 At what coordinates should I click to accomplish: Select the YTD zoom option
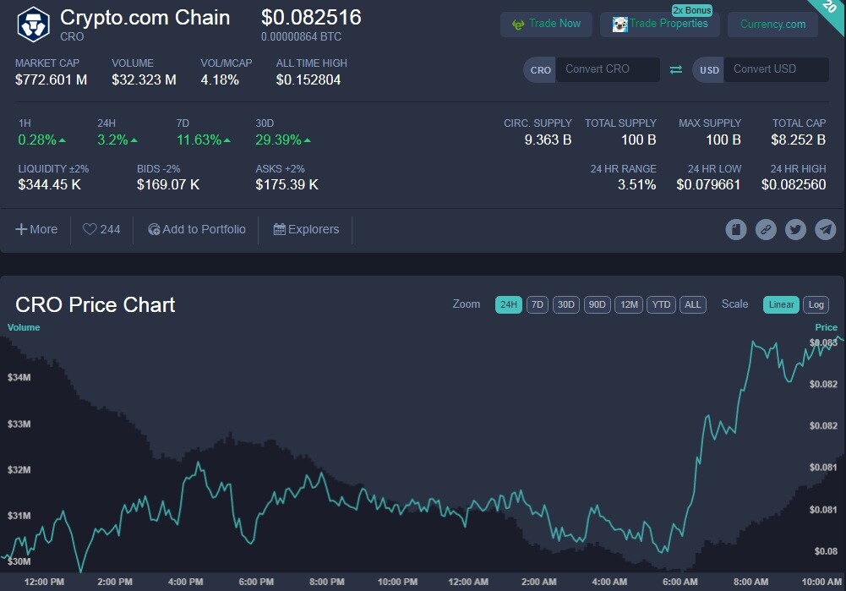(661, 304)
